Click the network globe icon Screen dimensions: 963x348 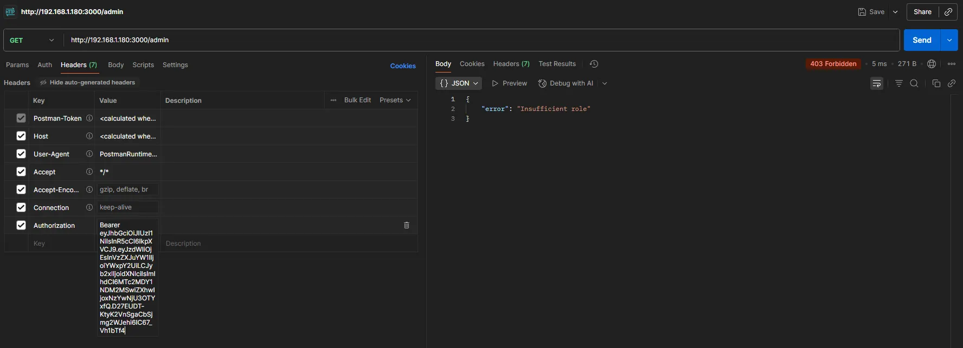(932, 64)
